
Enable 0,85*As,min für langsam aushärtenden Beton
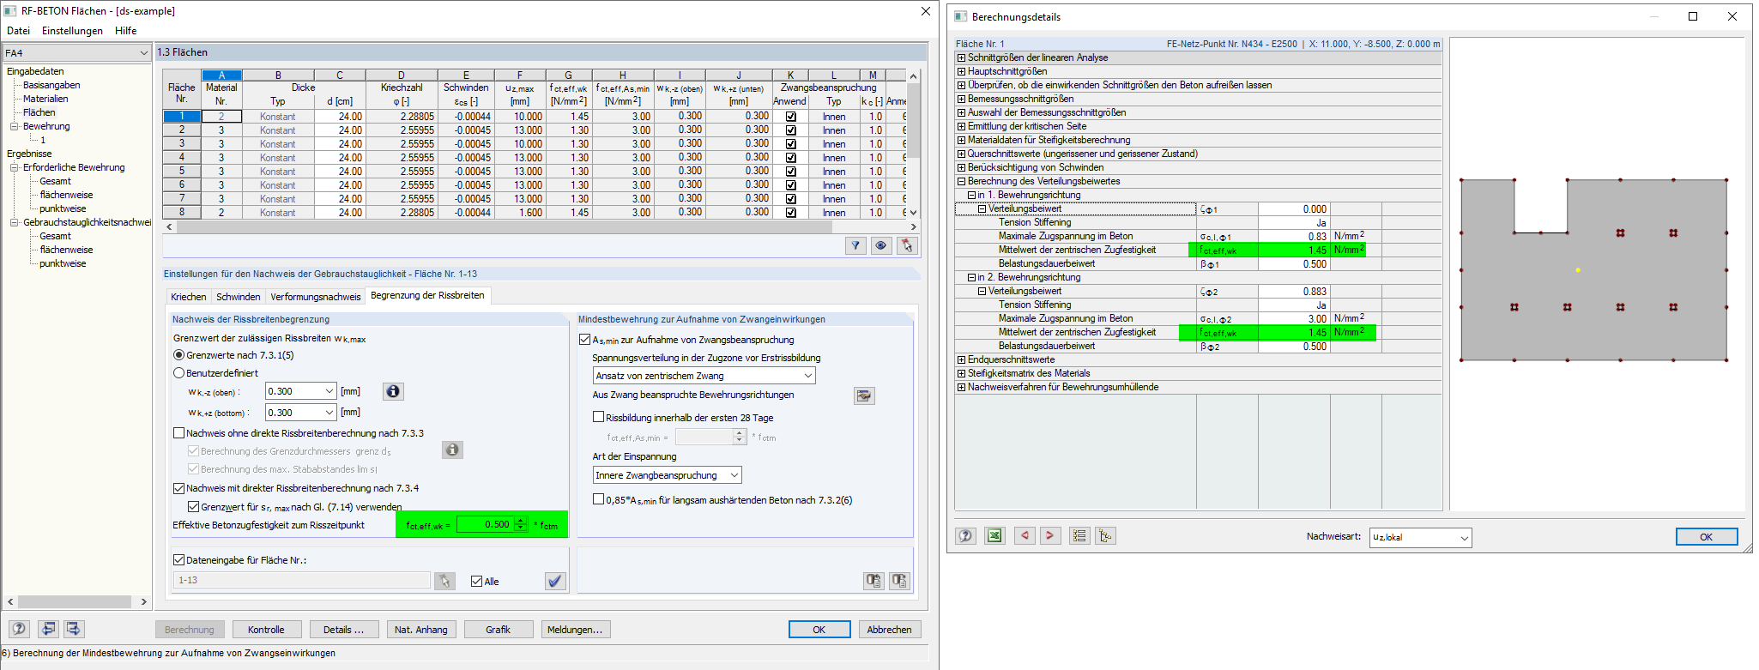click(x=599, y=499)
